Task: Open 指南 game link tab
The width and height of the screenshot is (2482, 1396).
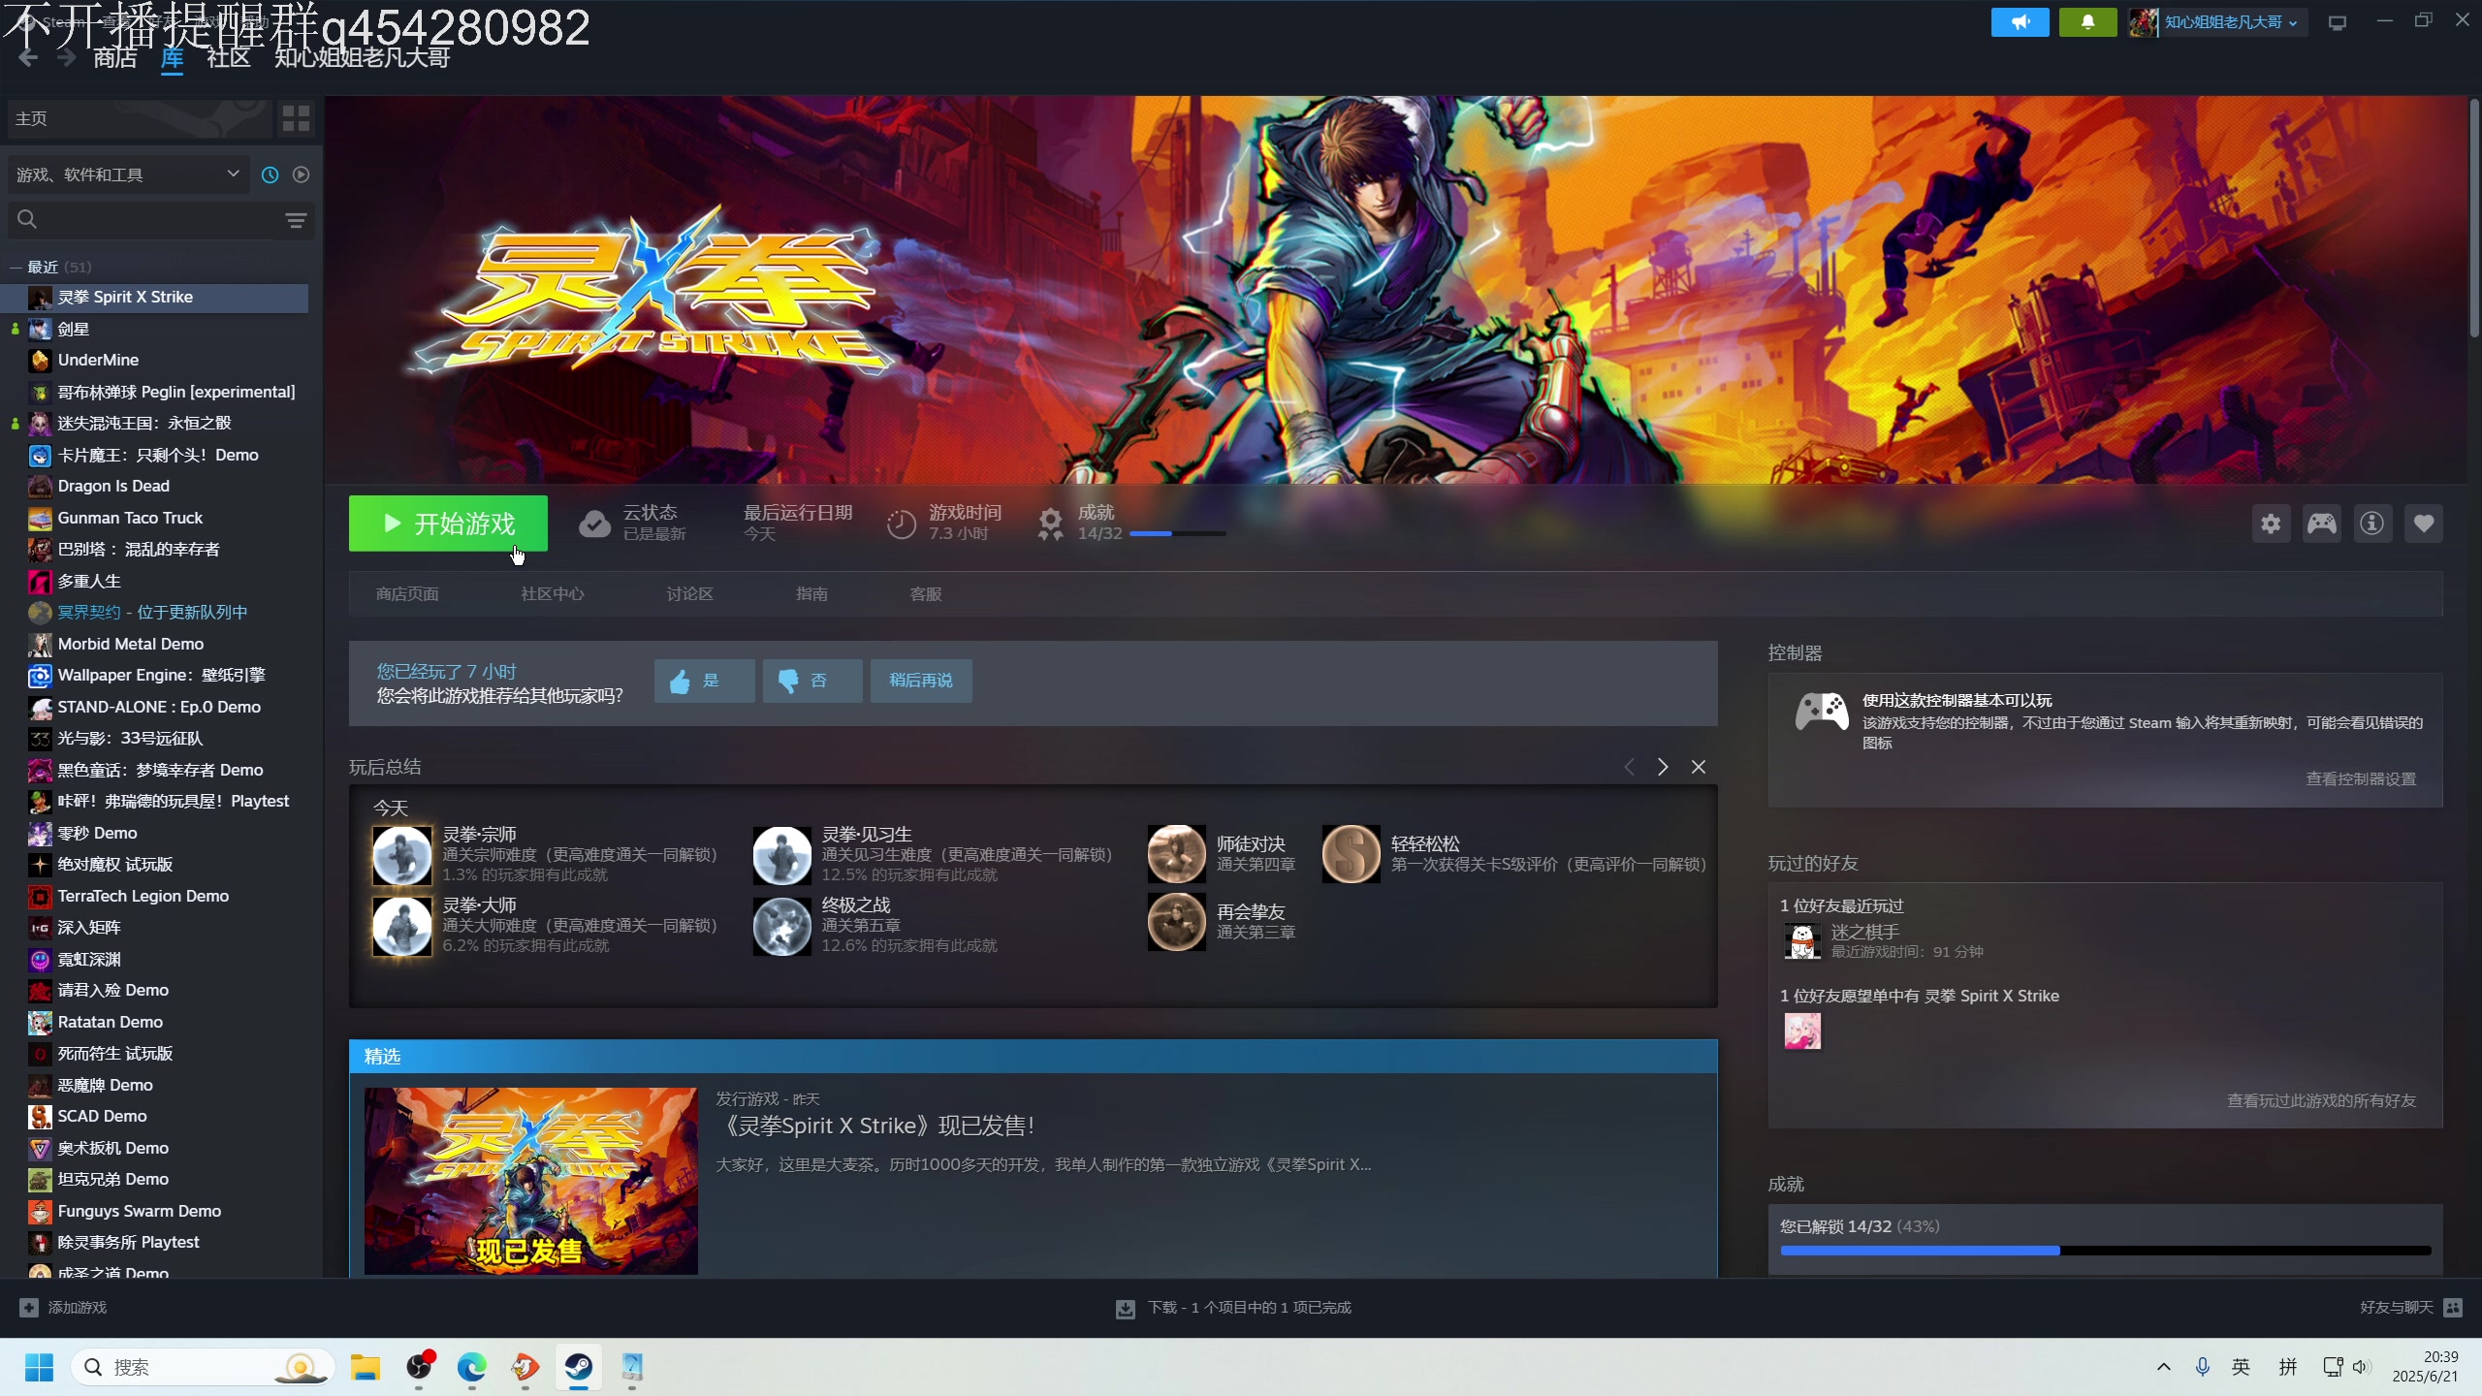Action: 811,593
